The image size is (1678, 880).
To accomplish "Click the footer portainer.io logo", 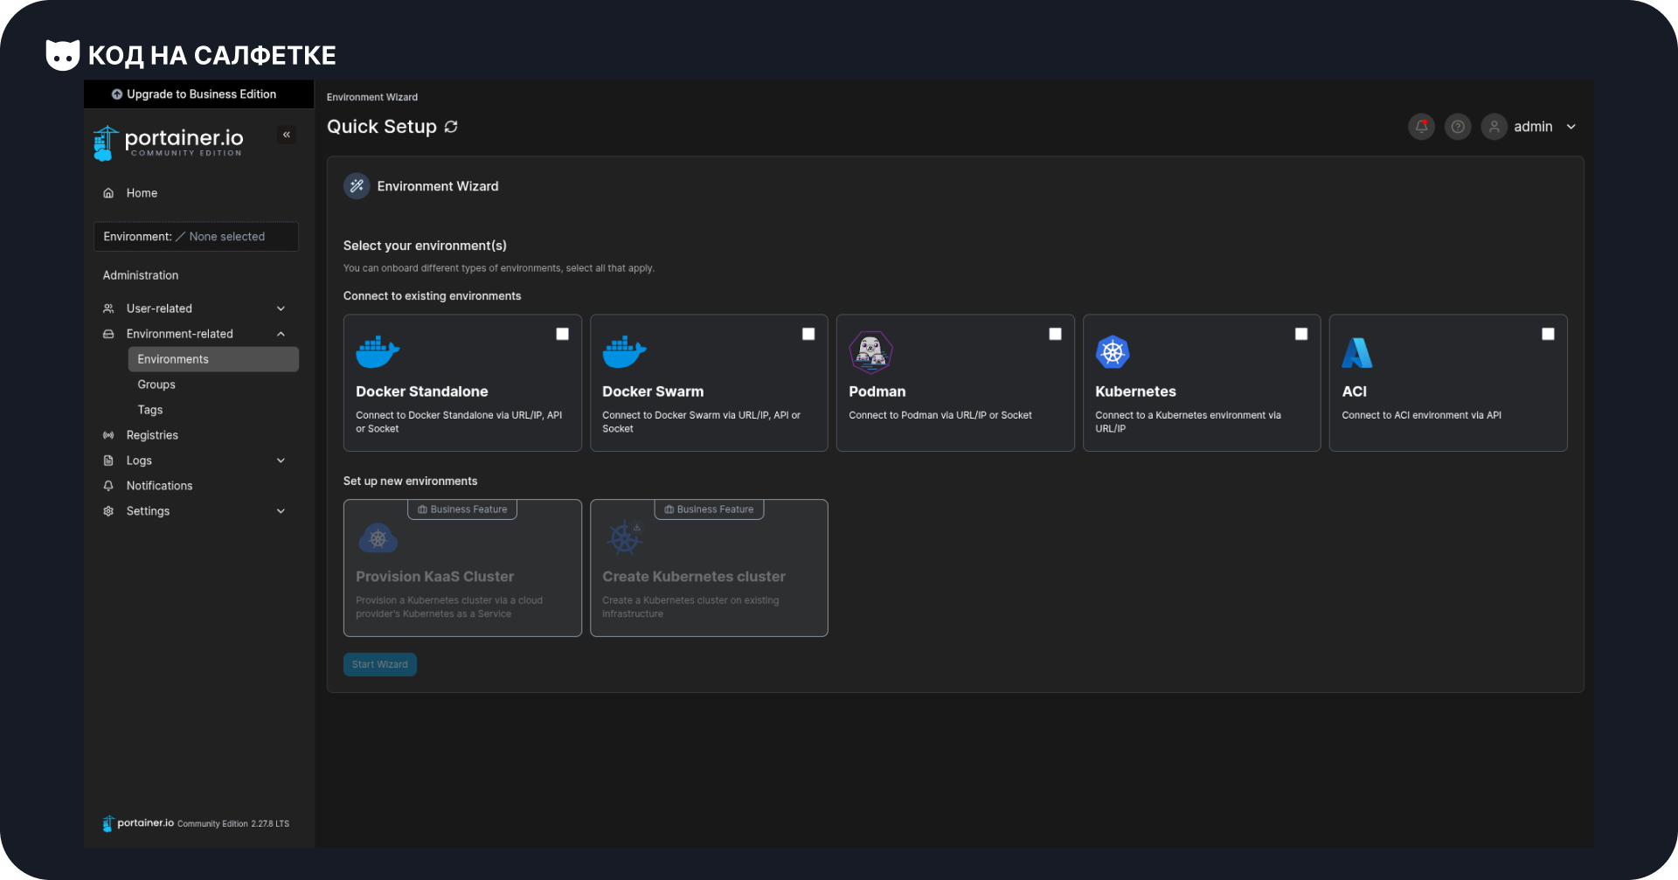I will [138, 823].
